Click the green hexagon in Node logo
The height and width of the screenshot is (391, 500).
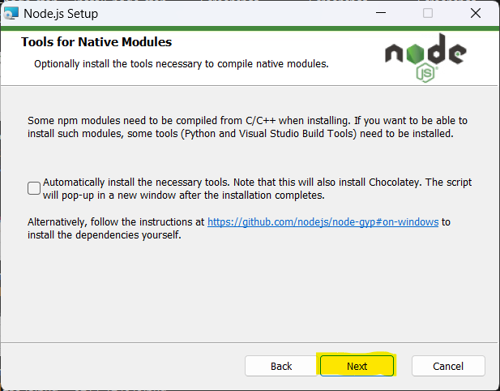tap(415, 54)
